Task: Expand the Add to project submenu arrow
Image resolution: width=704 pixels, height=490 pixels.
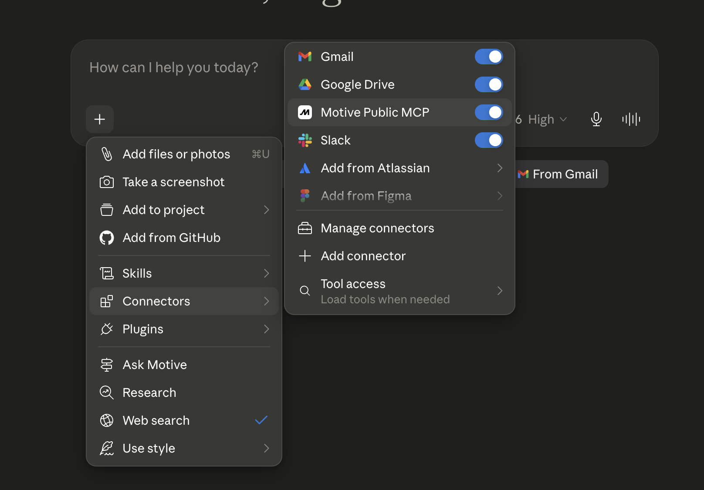Action: (267, 210)
